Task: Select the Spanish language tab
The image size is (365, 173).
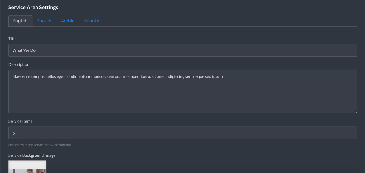Action: coord(92,21)
